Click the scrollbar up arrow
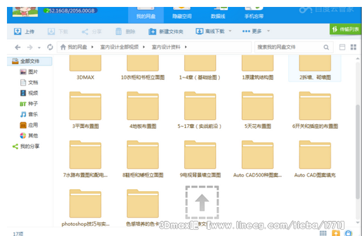363x236 pixels. coord(358,59)
